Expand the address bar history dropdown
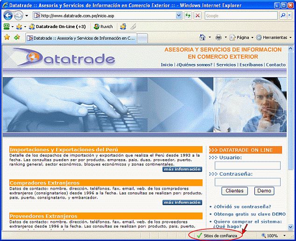296x241 pixels. pyautogui.click(x=179, y=15)
